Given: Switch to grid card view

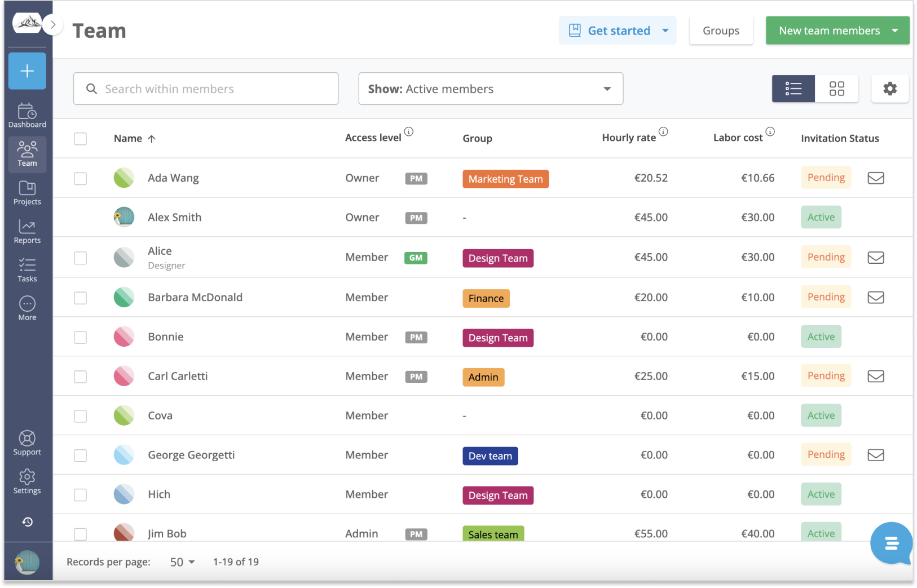Looking at the screenshot, I should (x=836, y=89).
